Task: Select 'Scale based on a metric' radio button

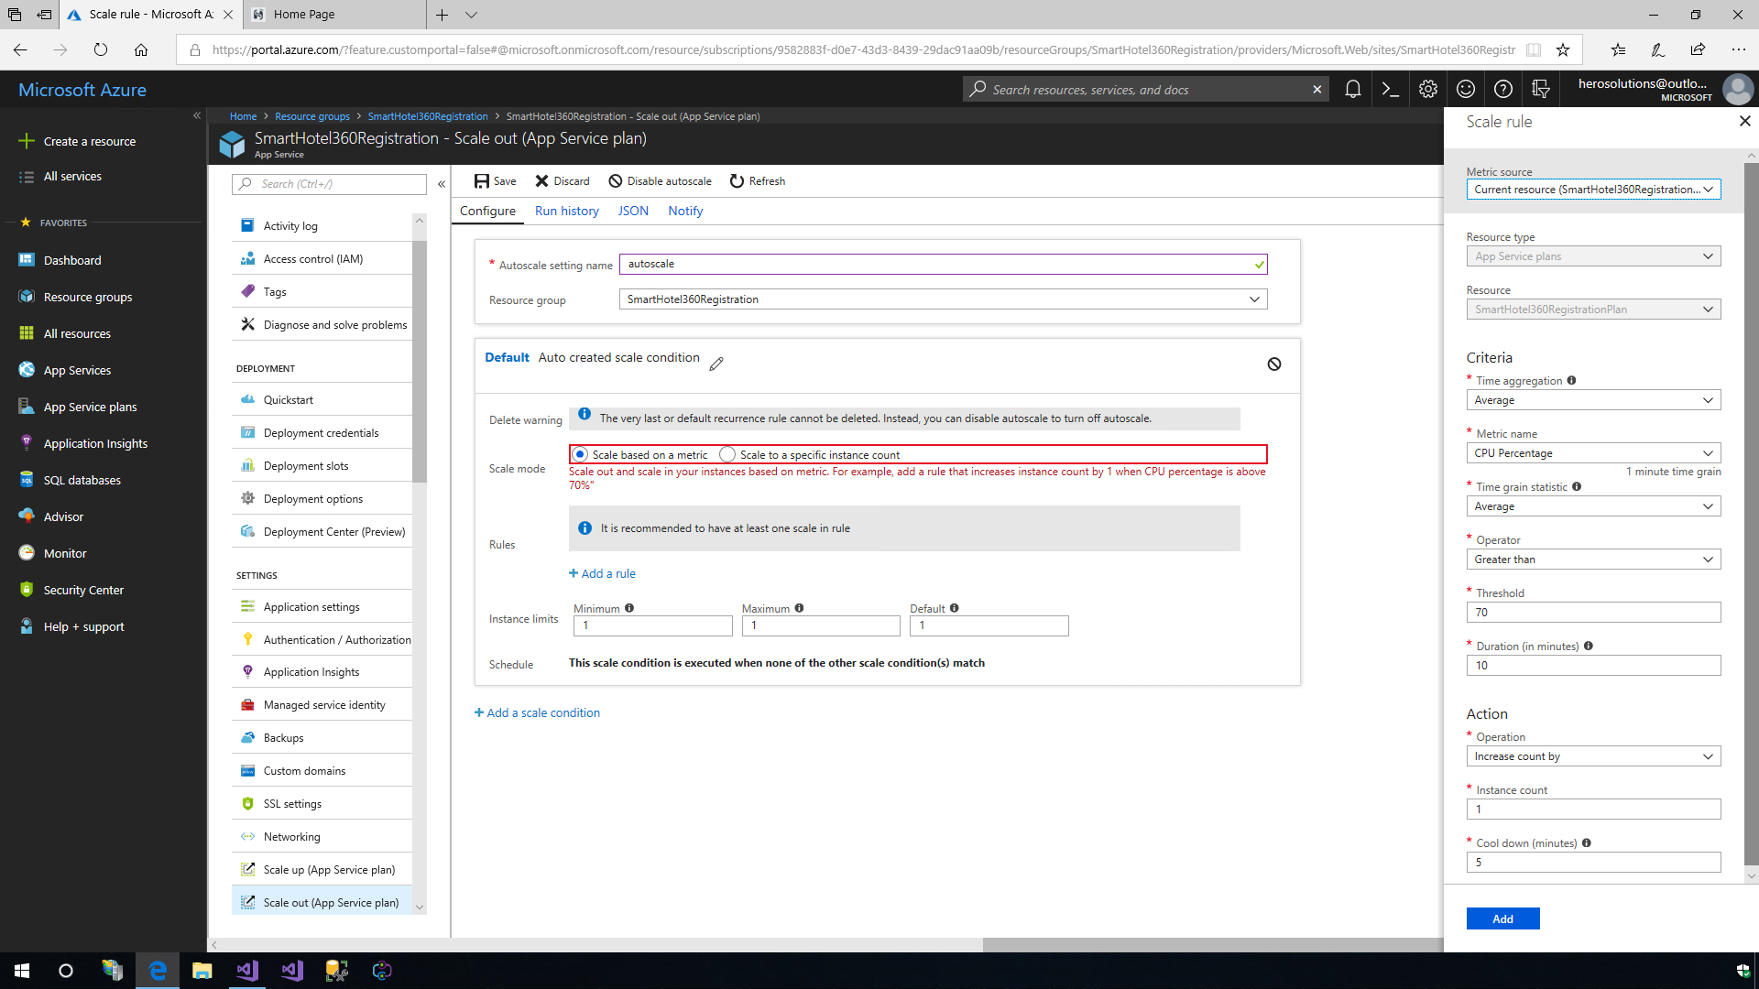Action: pyautogui.click(x=580, y=454)
